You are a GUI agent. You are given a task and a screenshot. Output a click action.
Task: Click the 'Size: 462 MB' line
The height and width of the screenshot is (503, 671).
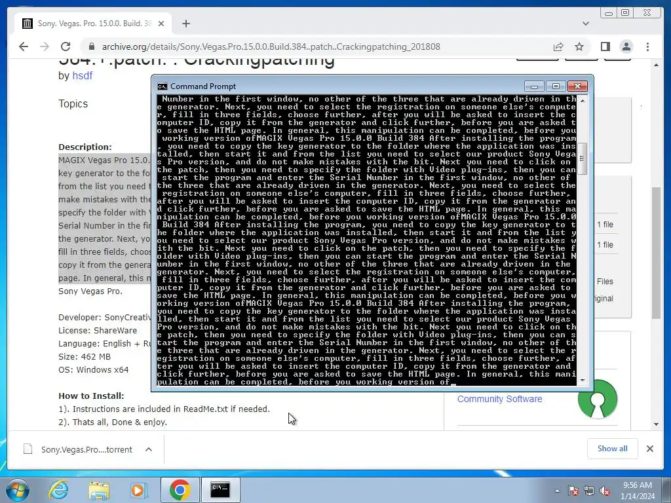coord(85,357)
